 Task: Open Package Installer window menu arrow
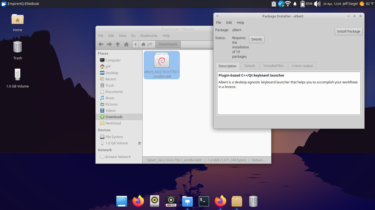click(x=217, y=16)
